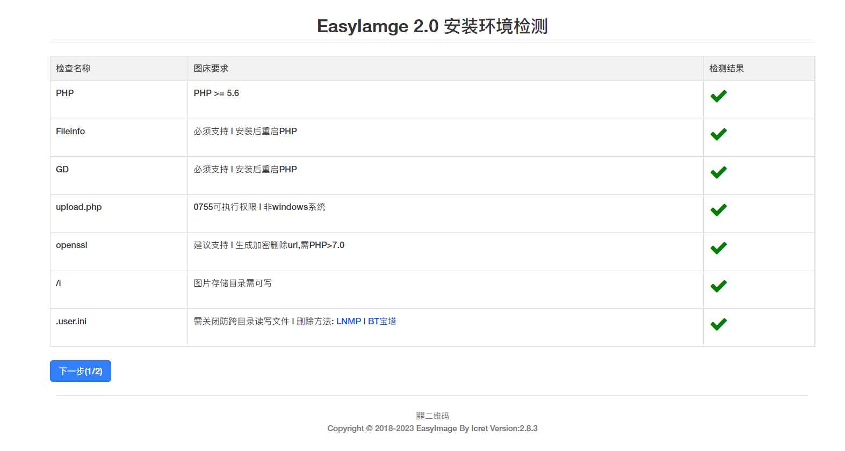Image resolution: width=845 pixels, height=451 pixels.
Task: Click the '需关闭防跨目录读写文件' requirement text
Action: pos(242,321)
